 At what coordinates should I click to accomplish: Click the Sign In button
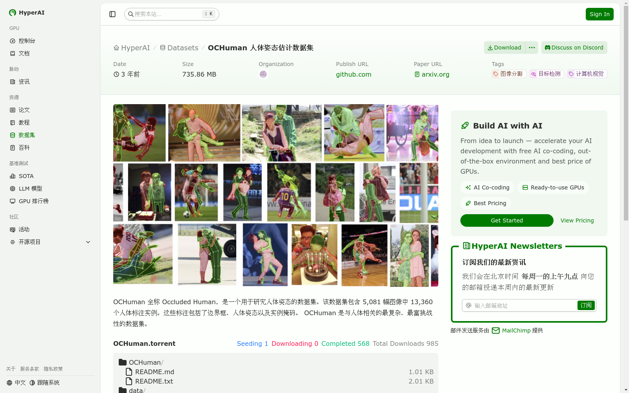[x=600, y=14]
